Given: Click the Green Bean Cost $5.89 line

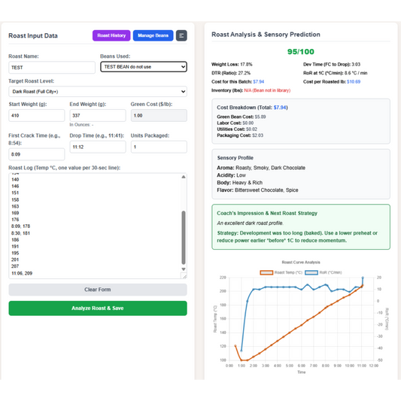Looking at the screenshot, I should (x=242, y=117).
